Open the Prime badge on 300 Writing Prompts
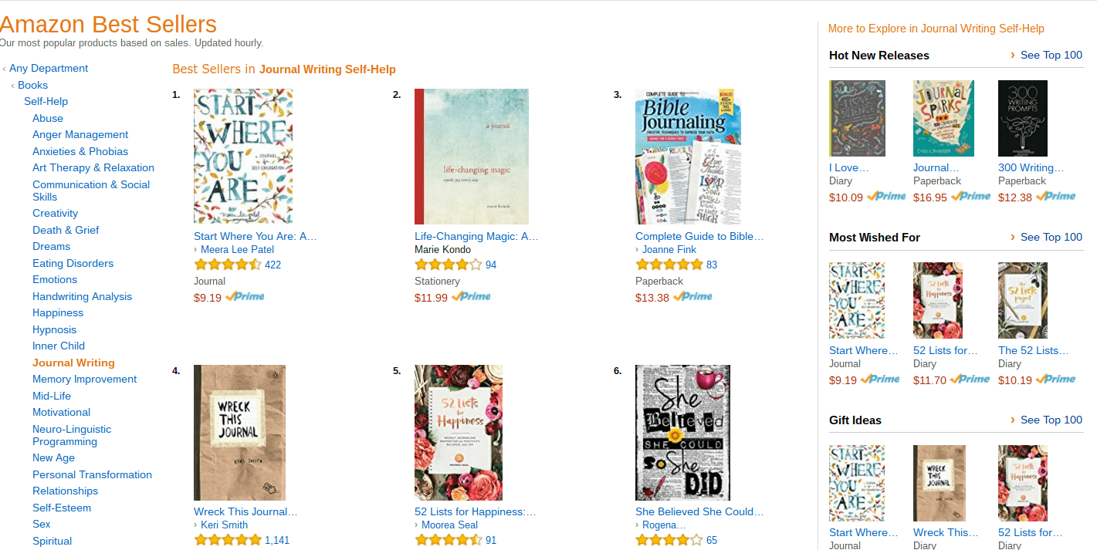Viewport: 1097px width, 550px height. [1055, 197]
